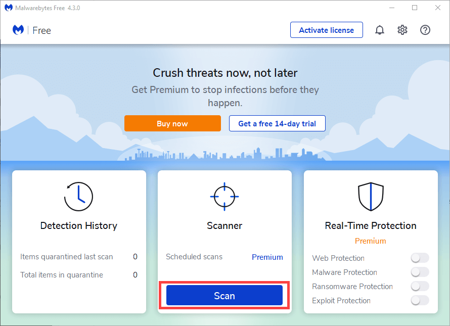The width and height of the screenshot is (450, 326).
Task: Open the notifications bell icon
Action: 380,30
